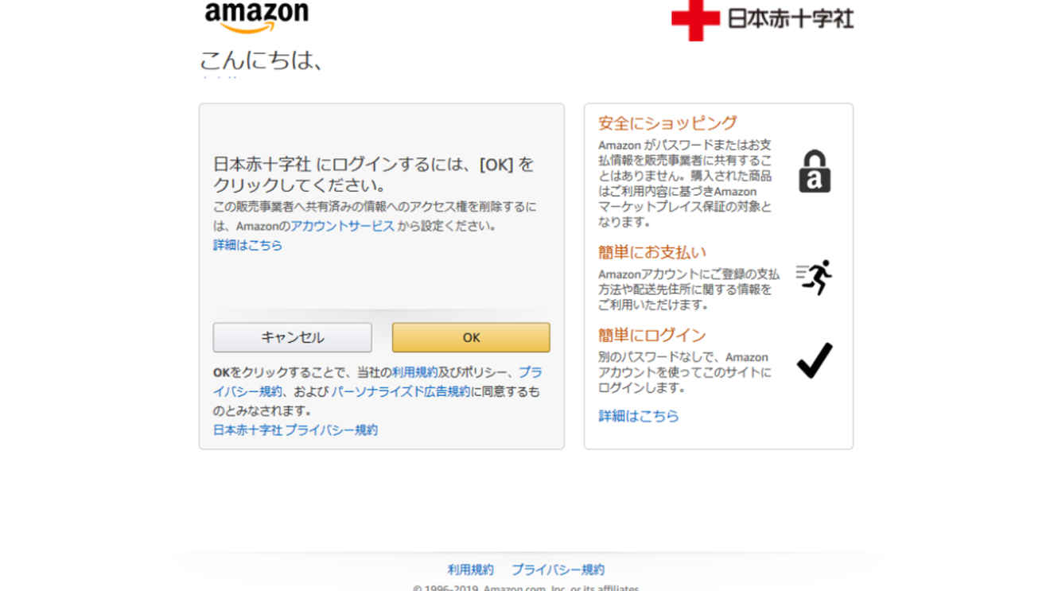Open the パーソナライズド広告規約 link

click(400, 391)
